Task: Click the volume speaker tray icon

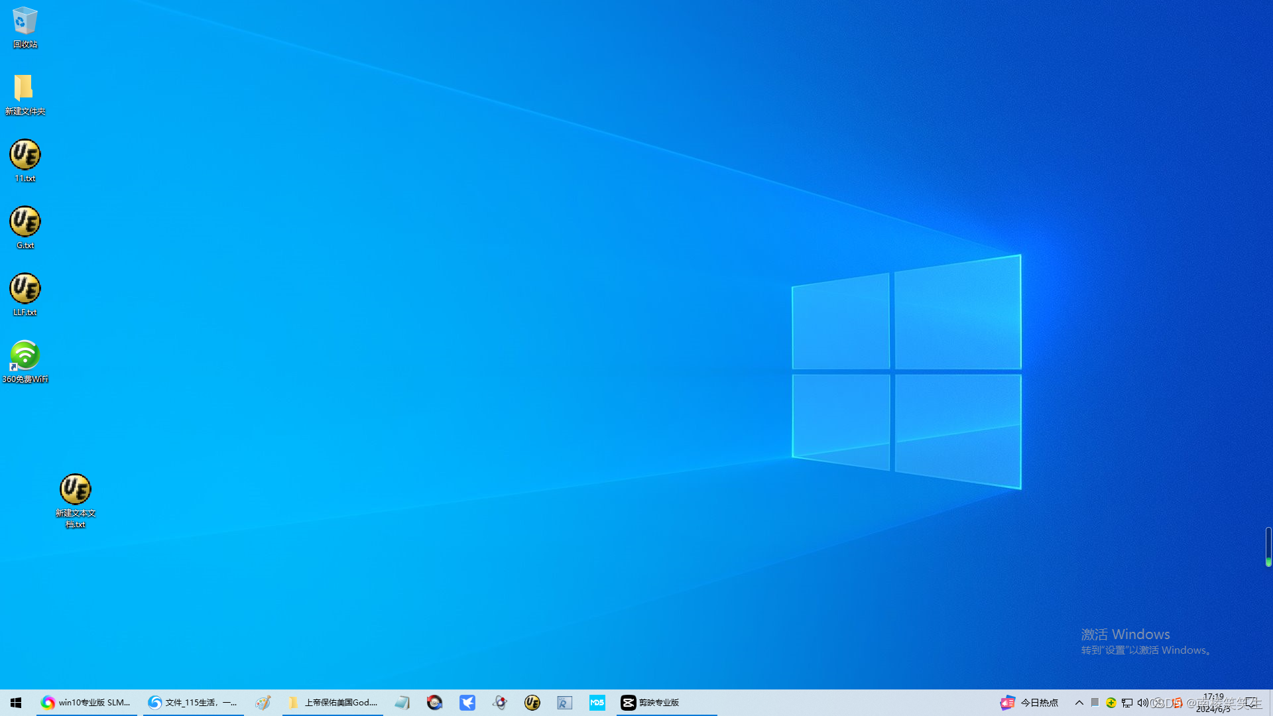Action: pyautogui.click(x=1142, y=703)
